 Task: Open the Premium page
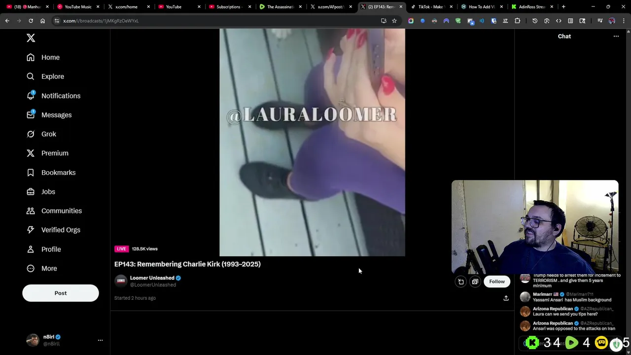pos(48,153)
